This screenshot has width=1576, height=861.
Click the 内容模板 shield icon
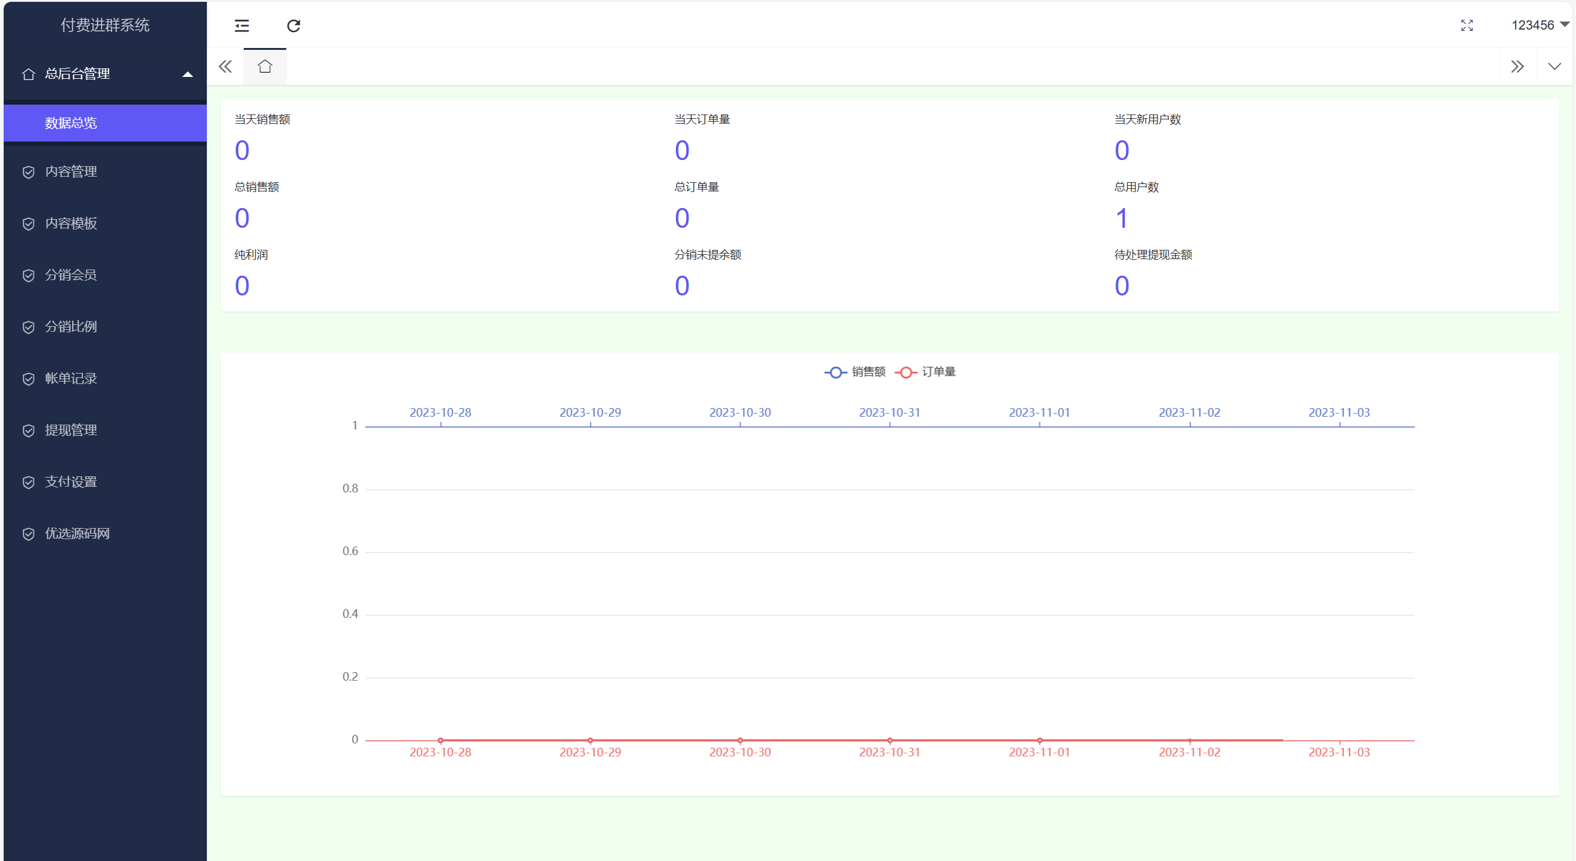28,223
